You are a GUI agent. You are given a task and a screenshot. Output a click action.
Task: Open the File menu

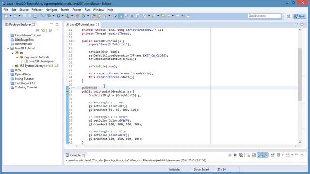pos(6,10)
